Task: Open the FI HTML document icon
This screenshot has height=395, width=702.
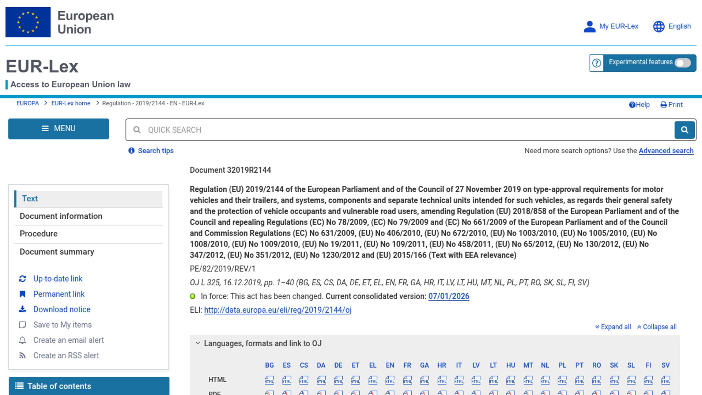Action: click(x=648, y=380)
